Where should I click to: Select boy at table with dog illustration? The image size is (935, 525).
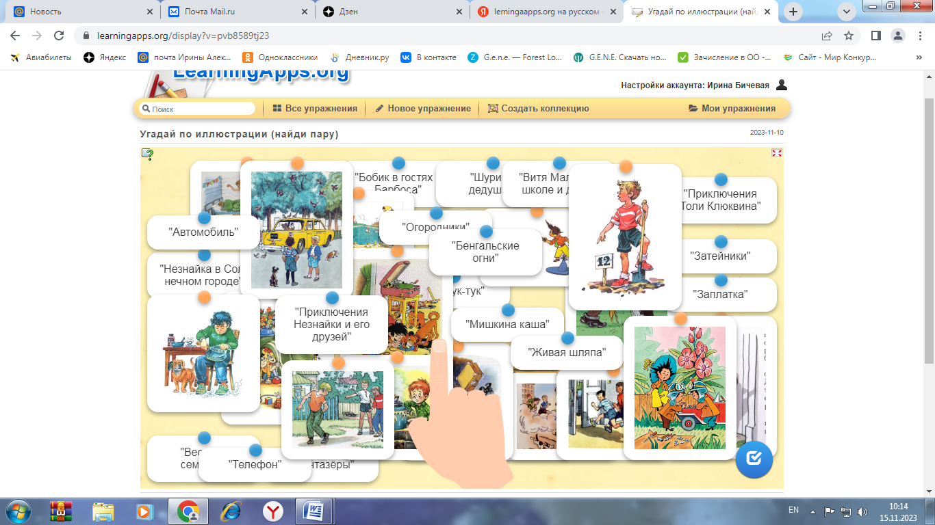click(203, 353)
